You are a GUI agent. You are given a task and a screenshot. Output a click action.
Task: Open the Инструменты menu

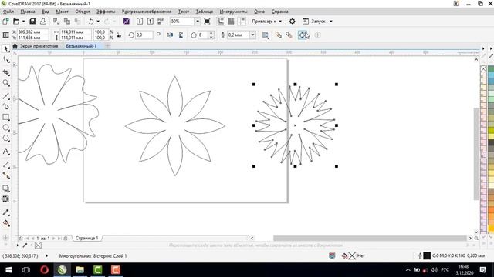point(233,12)
